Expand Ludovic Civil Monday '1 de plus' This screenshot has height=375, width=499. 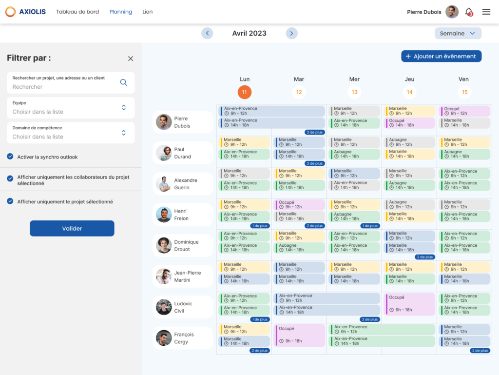click(260, 319)
